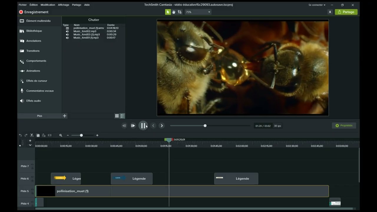This screenshot has height=212, width=377.
Task: Toggle visibility eye for Piste 5
Action: pyautogui.click(x=32, y=190)
